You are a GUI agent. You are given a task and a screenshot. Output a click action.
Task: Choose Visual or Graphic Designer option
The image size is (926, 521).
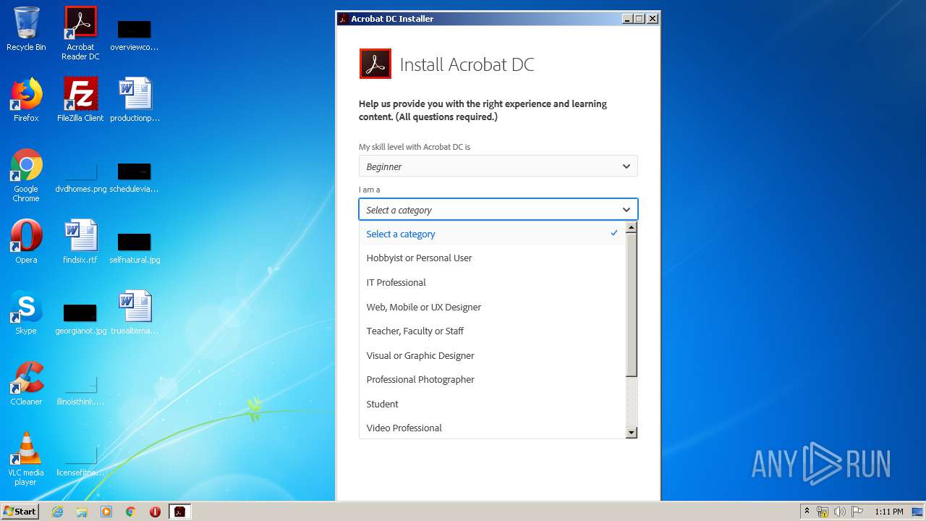492,355
